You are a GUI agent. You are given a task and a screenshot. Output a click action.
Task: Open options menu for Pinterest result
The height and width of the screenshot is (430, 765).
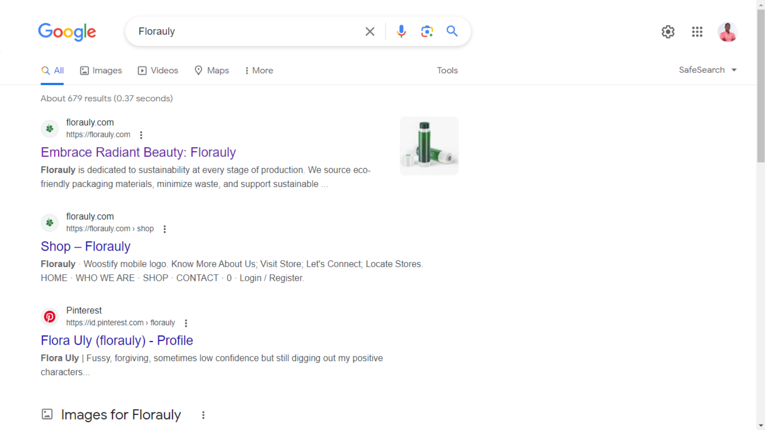click(x=186, y=323)
